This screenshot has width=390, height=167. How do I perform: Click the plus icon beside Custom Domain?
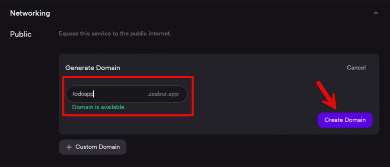coord(69,147)
